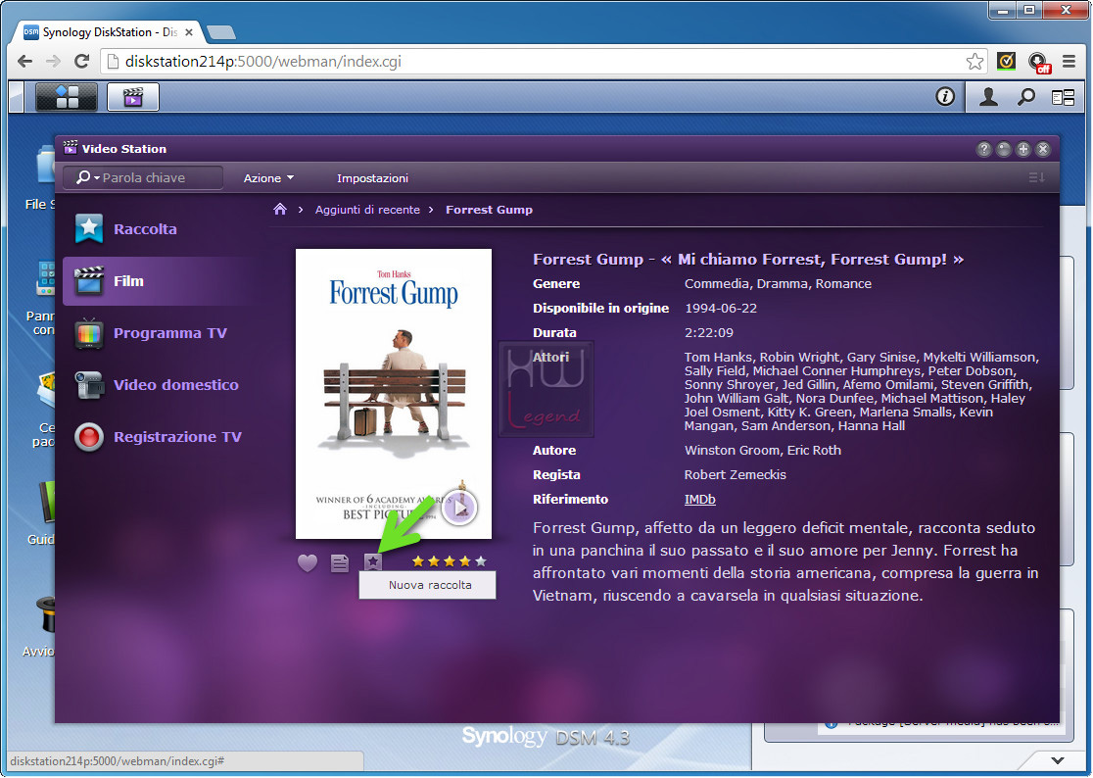This screenshot has width=1093, height=778.
Task: Open the DSM main menu icon
Action: (x=67, y=97)
